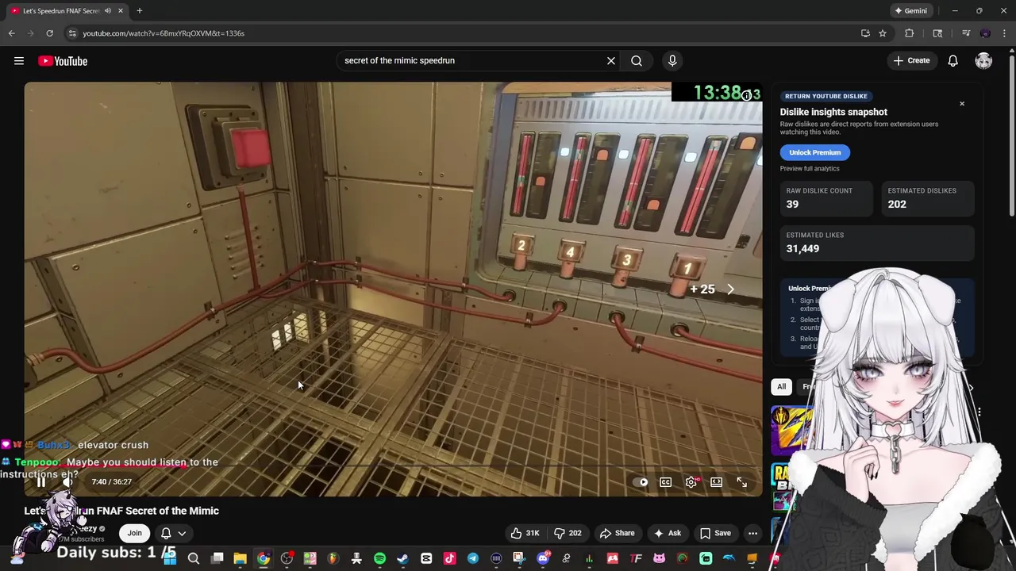1016x571 pixels.
Task: Open Discord from the taskbar
Action: point(543,558)
